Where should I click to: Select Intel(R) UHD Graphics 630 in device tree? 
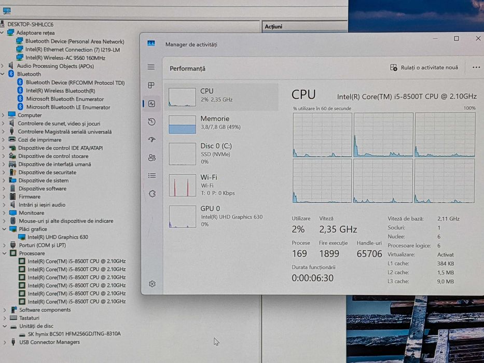click(x=58, y=237)
